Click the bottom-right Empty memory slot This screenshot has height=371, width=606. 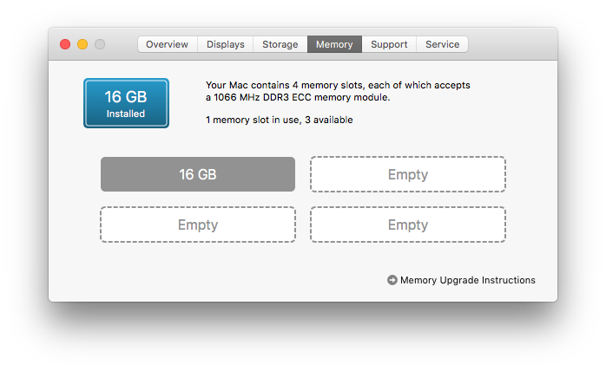[408, 225]
